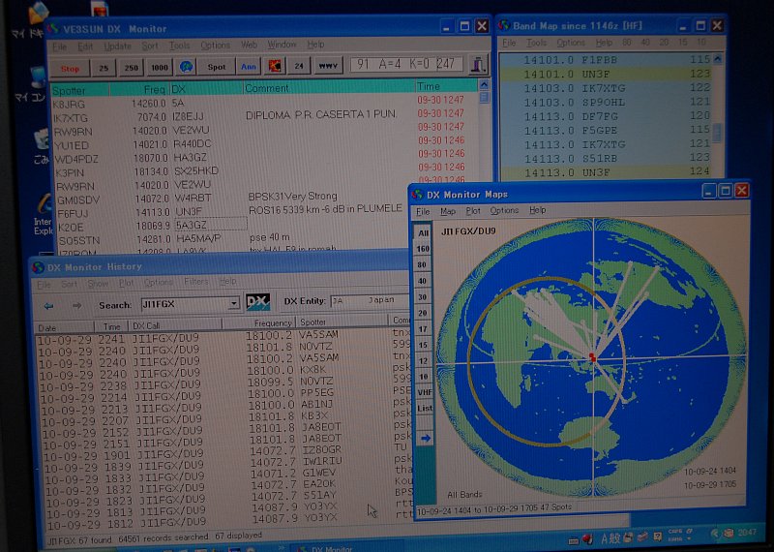
Task: Open the Show menu in DX Monitor History
Action: pos(98,284)
